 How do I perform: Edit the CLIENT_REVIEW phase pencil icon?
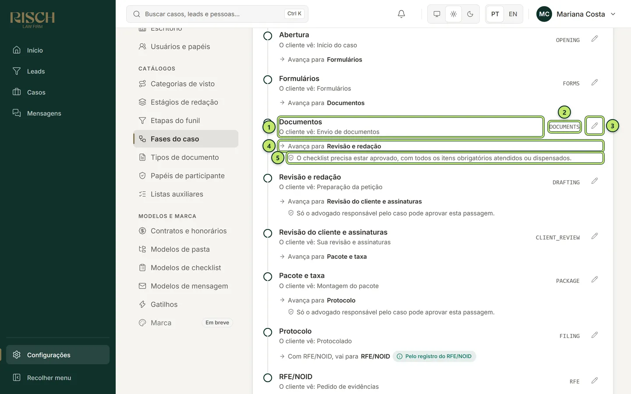pyautogui.click(x=595, y=236)
